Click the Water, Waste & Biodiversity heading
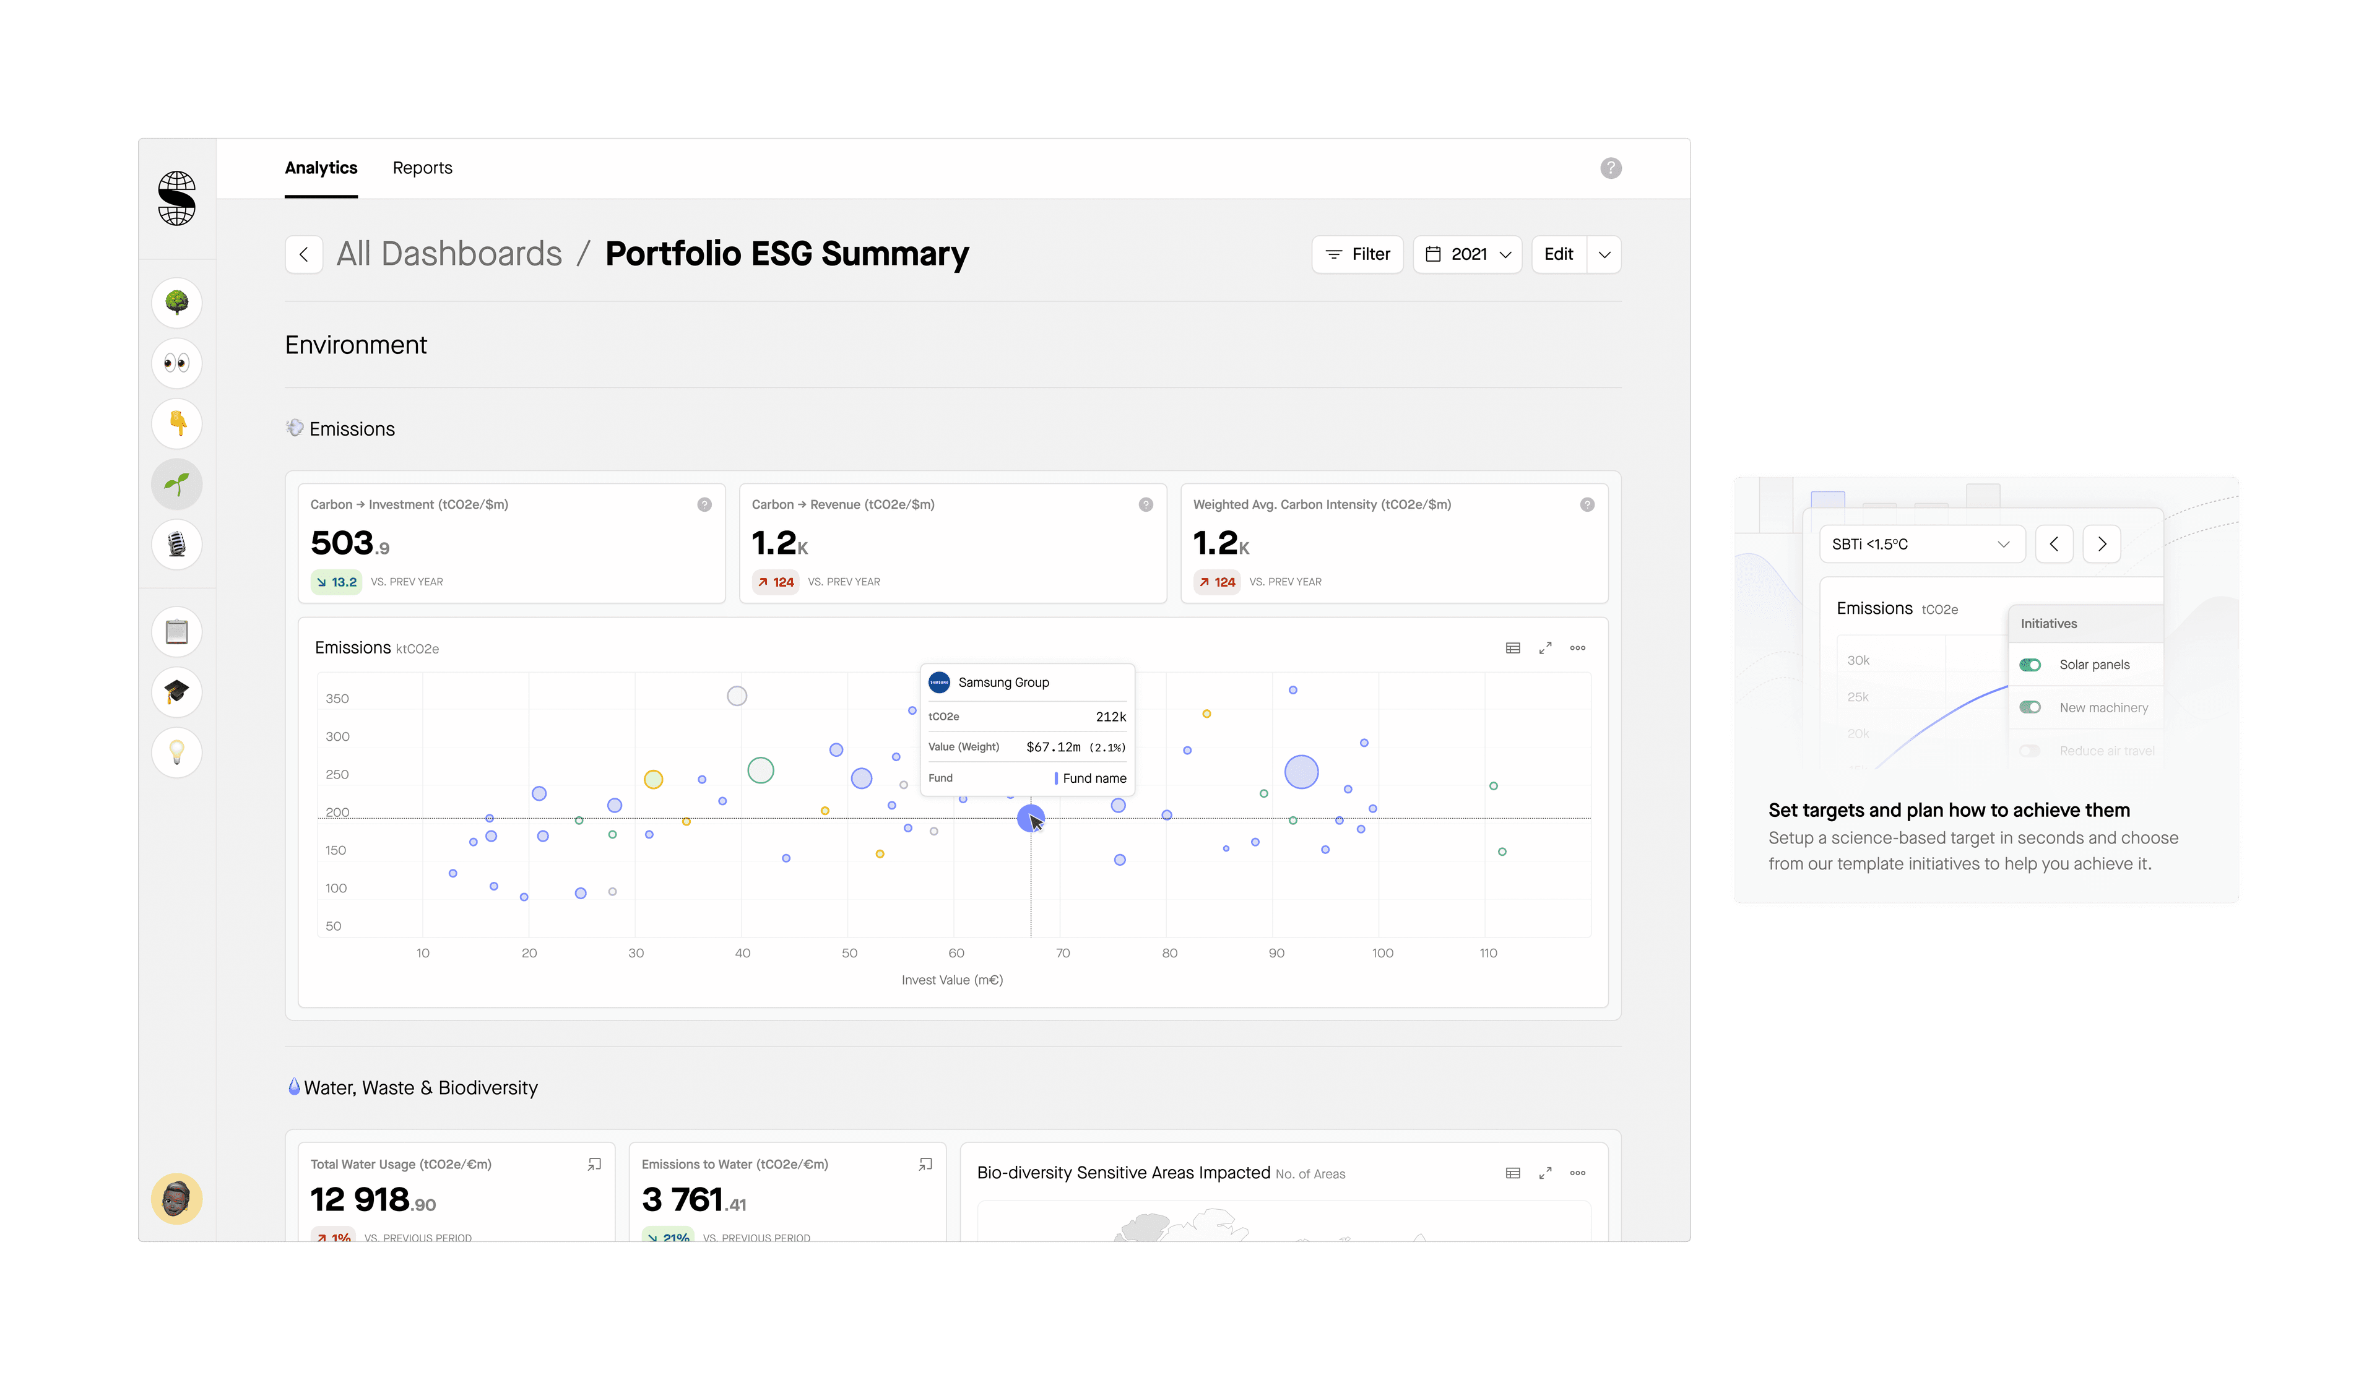The width and height of the screenshot is (2377, 1380). [421, 1089]
